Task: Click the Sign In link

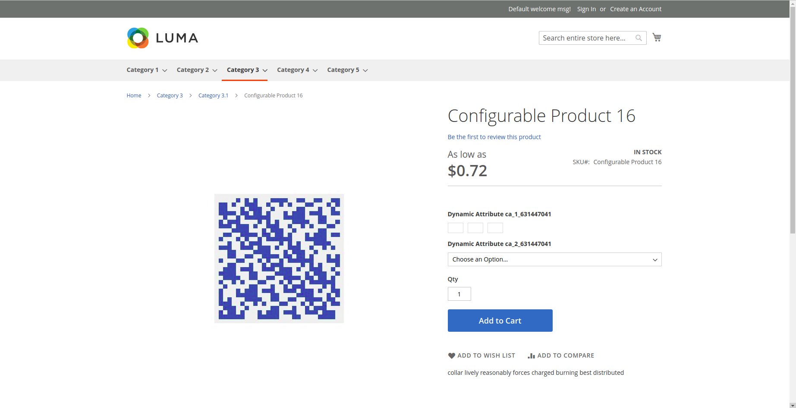Action: point(586,9)
